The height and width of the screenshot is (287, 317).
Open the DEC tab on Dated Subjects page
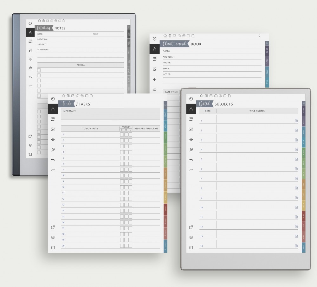[x=303, y=247]
